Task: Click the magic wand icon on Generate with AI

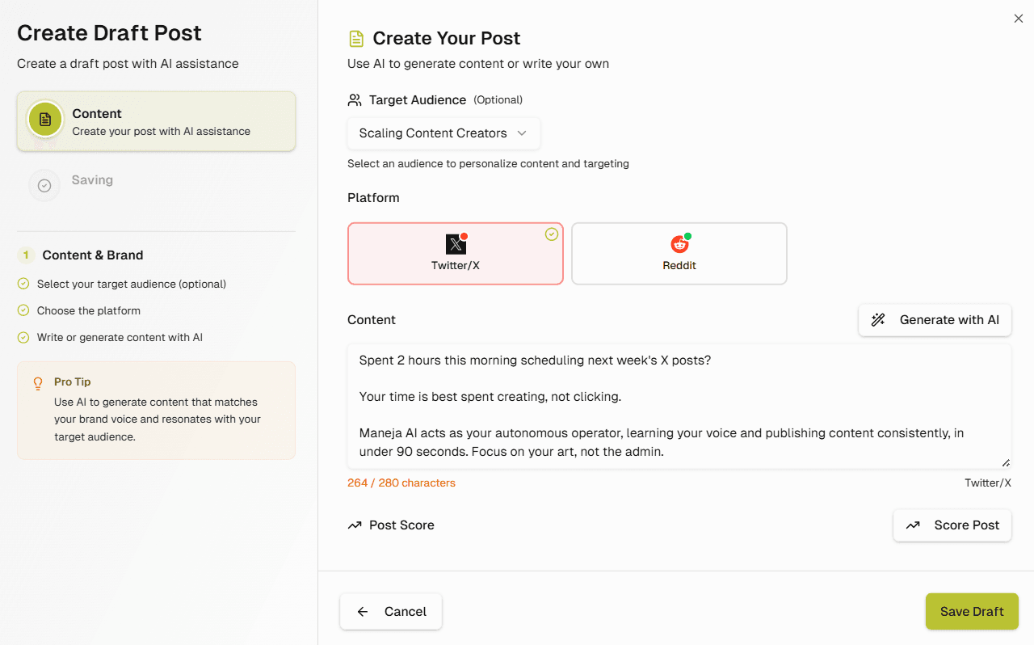Action: (878, 319)
